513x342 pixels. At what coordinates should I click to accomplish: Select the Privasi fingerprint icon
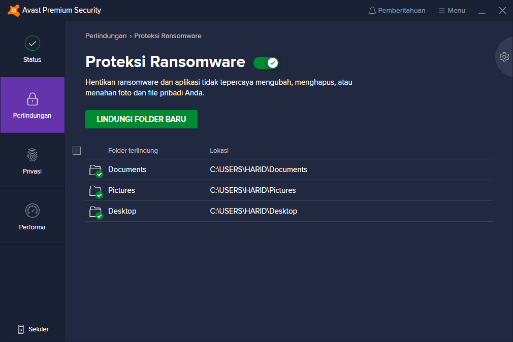pyautogui.click(x=33, y=155)
